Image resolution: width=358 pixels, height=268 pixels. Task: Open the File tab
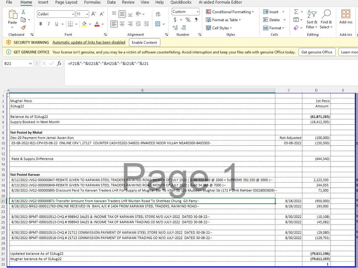[9, 2]
